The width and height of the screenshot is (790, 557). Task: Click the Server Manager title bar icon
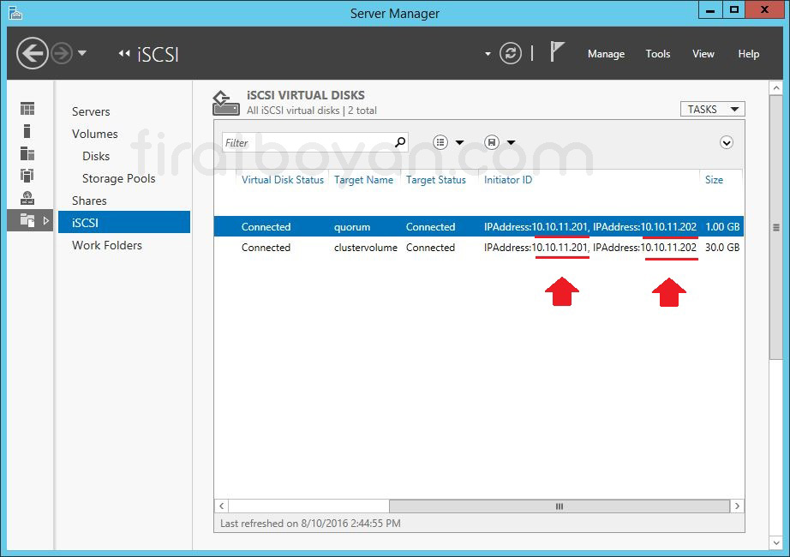point(15,13)
